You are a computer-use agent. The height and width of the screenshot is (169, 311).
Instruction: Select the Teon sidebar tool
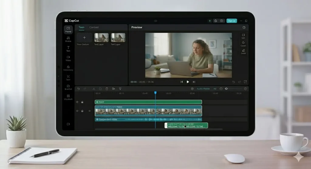[x=68, y=78]
